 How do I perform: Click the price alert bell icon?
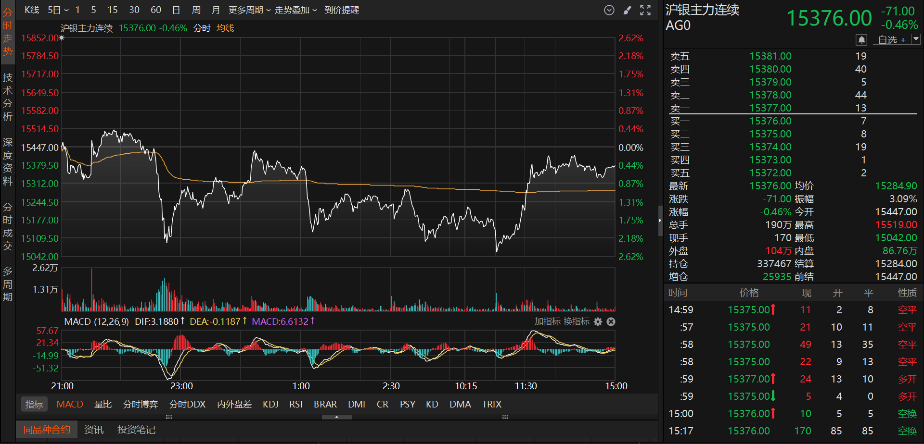click(861, 39)
